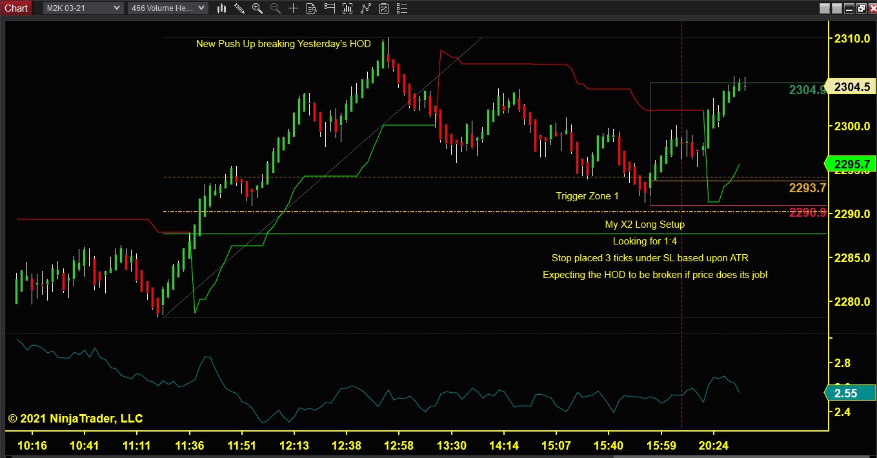Viewport: 877px width, 458px height.
Task: Click the 'Looking for 1:4' annotation
Action: [646, 241]
